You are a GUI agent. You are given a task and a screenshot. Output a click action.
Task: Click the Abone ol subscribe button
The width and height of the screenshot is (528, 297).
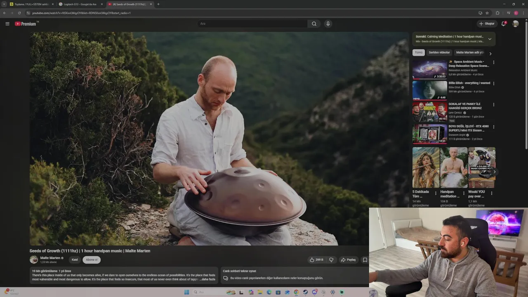click(x=92, y=259)
